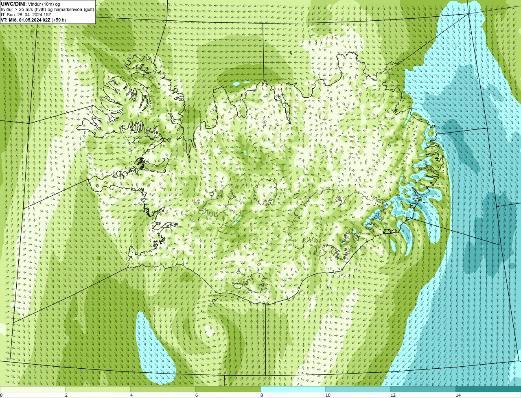521x398 pixels.
Task: Click the 8–10 m/s light cyan legend swatch
Action: pyautogui.click(x=293, y=389)
